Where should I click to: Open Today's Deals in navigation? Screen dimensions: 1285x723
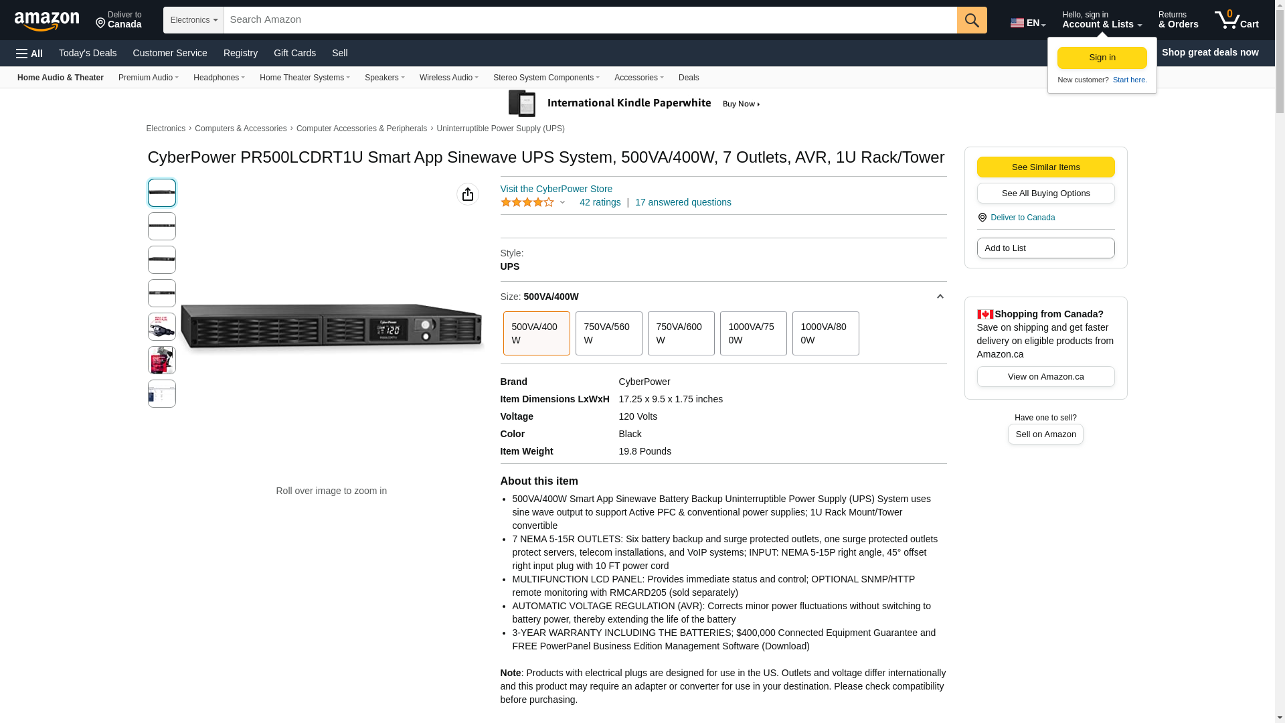88,53
